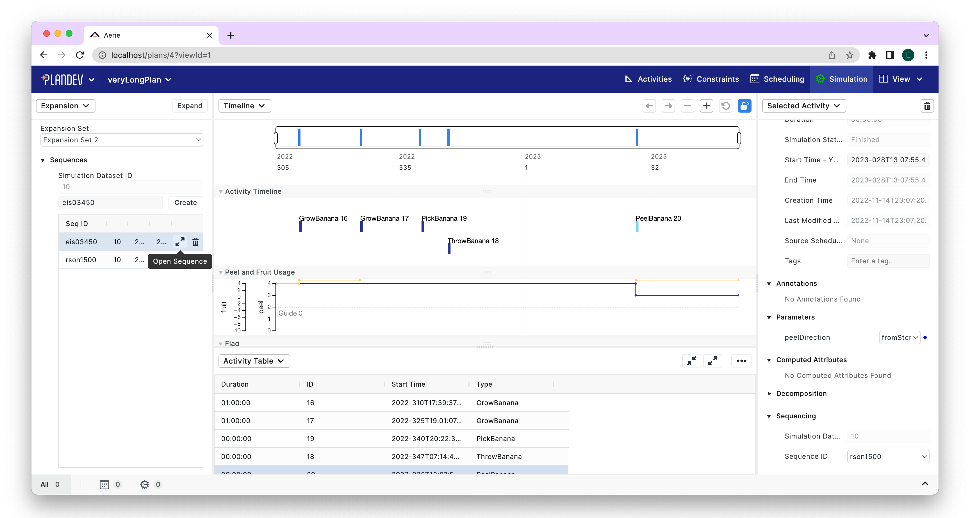Switch to the Activities view
970x518 pixels.
pos(648,79)
